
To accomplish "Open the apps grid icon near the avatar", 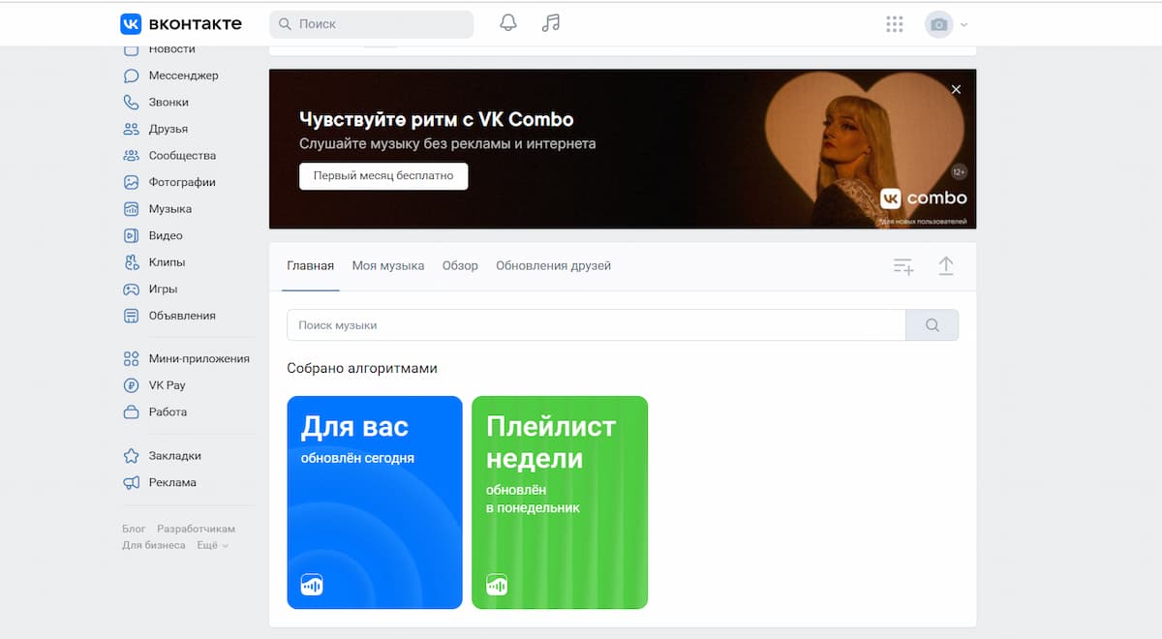I will [x=894, y=23].
